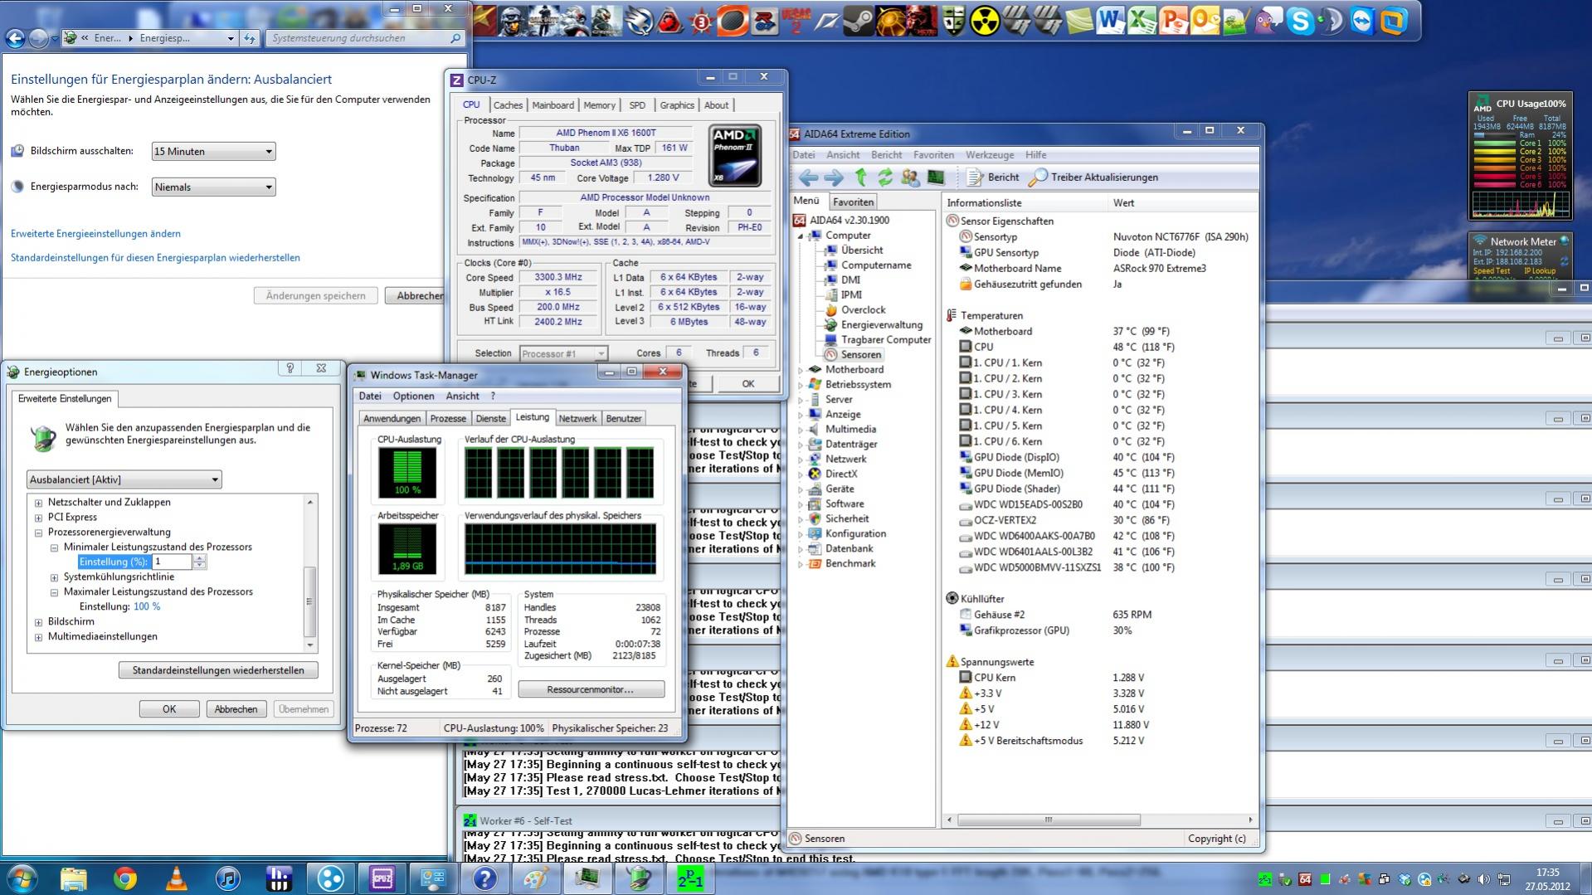Expand the Netzschalter und Zuklappen entry

(39, 503)
